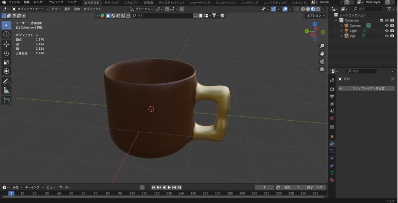This screenshot has height=203, width=398.
Task: Click the green Y axis on navigation gizmo
Action: [307, 31]
